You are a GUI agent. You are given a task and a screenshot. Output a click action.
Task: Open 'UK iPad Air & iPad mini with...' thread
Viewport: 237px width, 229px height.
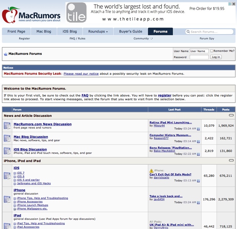point(172,225)
